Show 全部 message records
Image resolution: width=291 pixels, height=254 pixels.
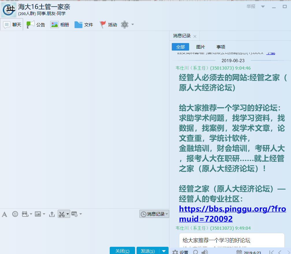(x=180, y=47)
